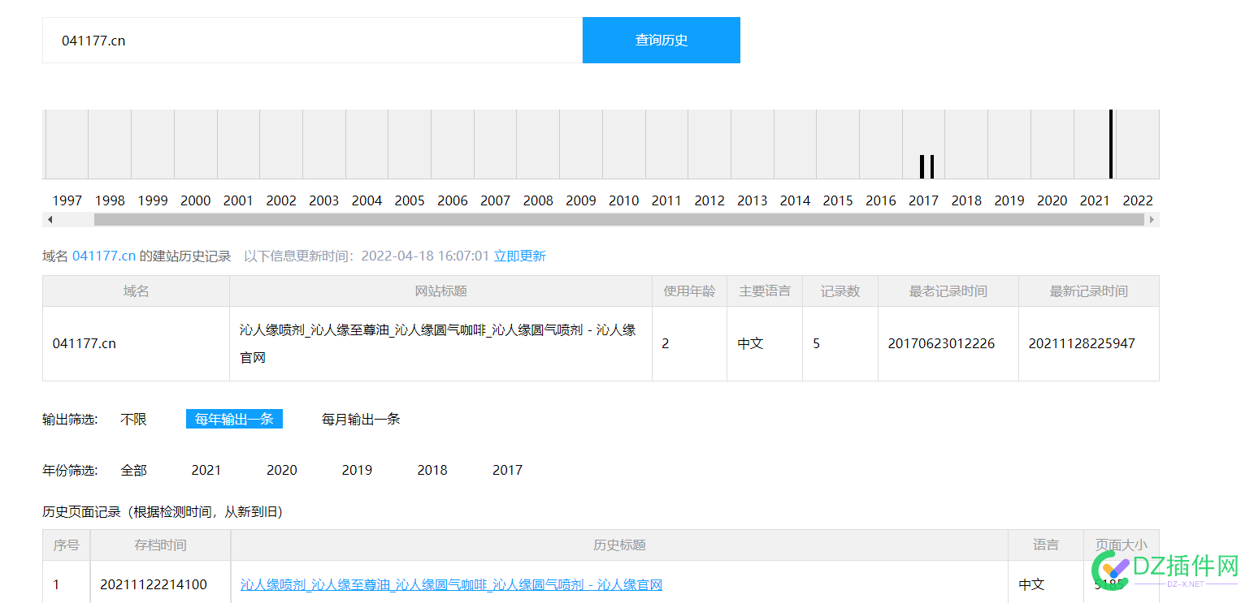Click the 网站标题 column header
The image size is (1254, 603).
point(440,291)
